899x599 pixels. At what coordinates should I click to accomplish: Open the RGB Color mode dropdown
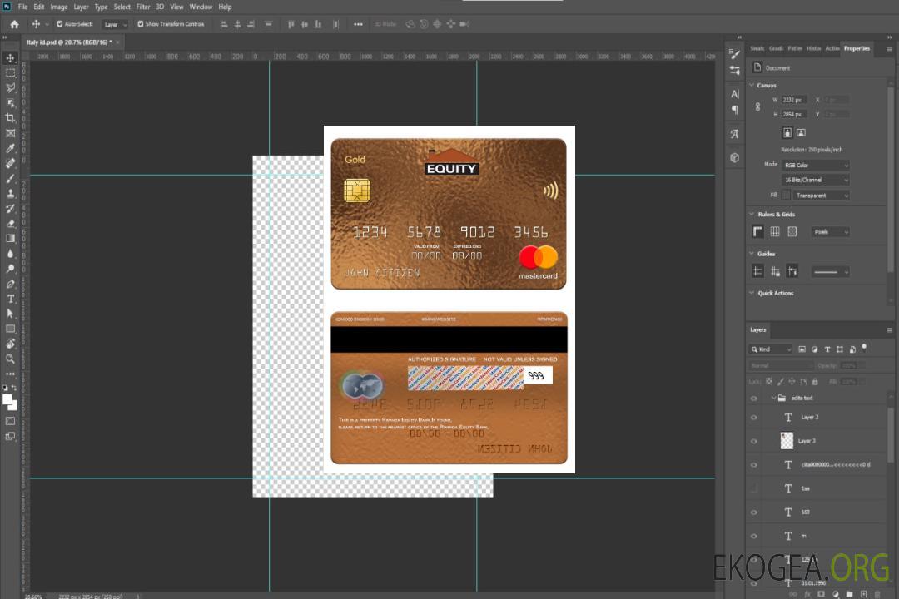[816, 165]
